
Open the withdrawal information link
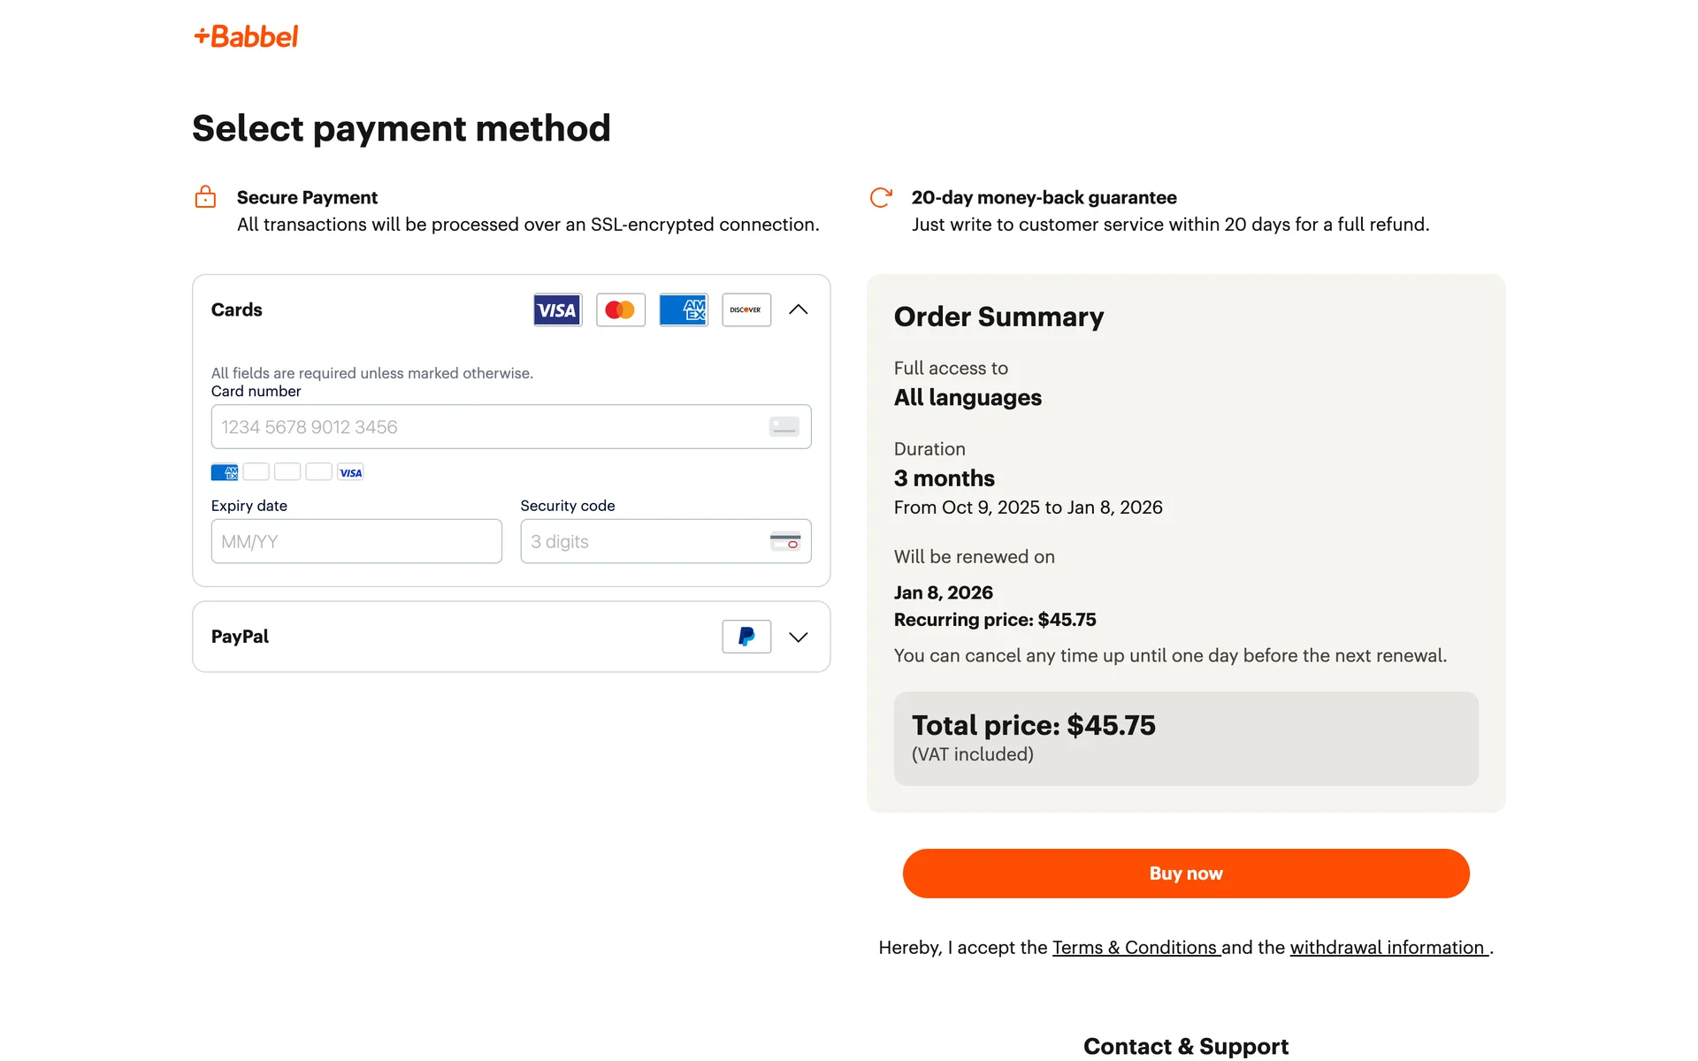click(x=1387, y=948)
